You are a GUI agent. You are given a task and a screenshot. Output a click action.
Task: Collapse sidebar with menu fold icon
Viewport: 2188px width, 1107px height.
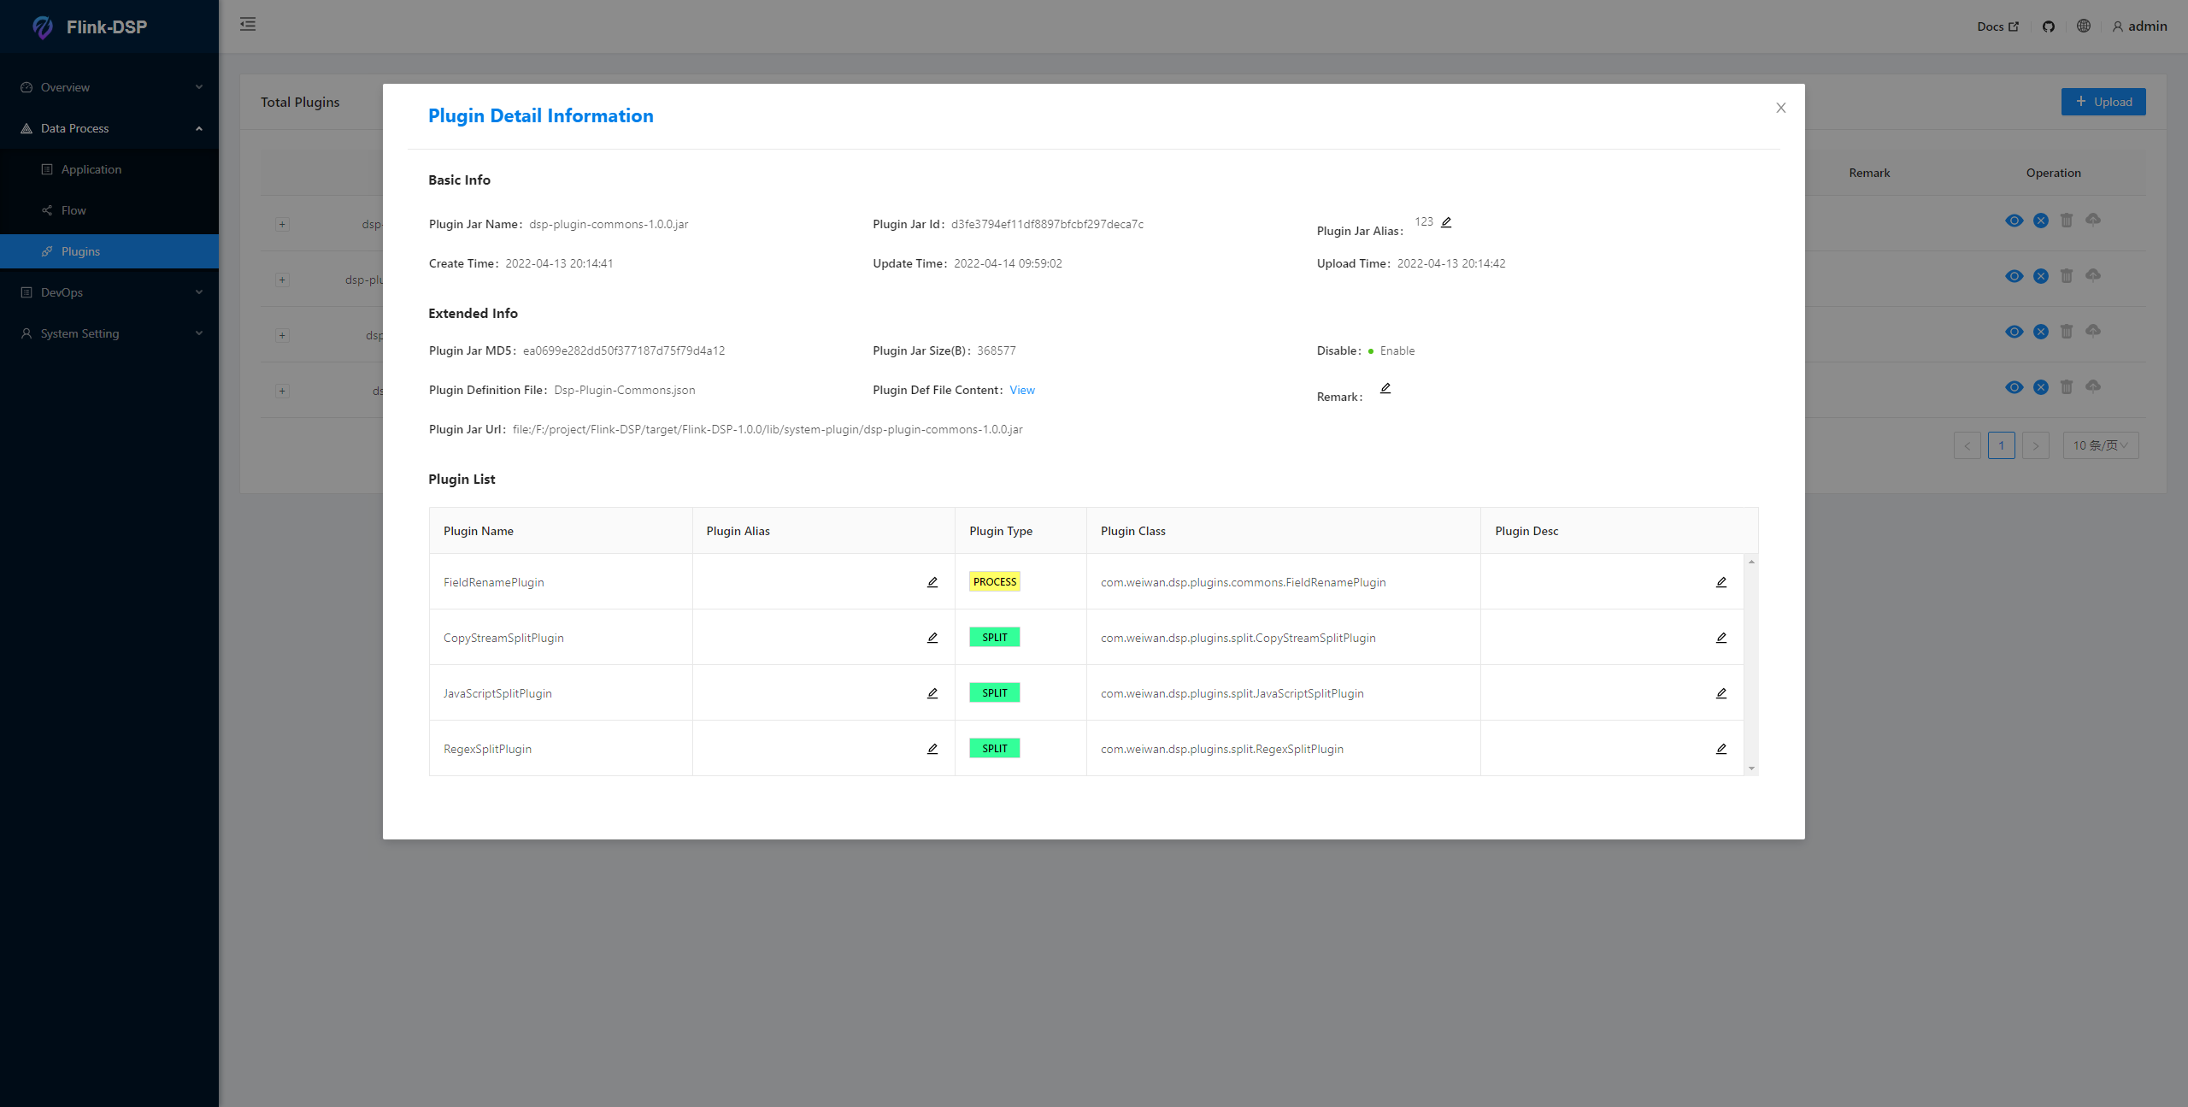pos(248,24)
